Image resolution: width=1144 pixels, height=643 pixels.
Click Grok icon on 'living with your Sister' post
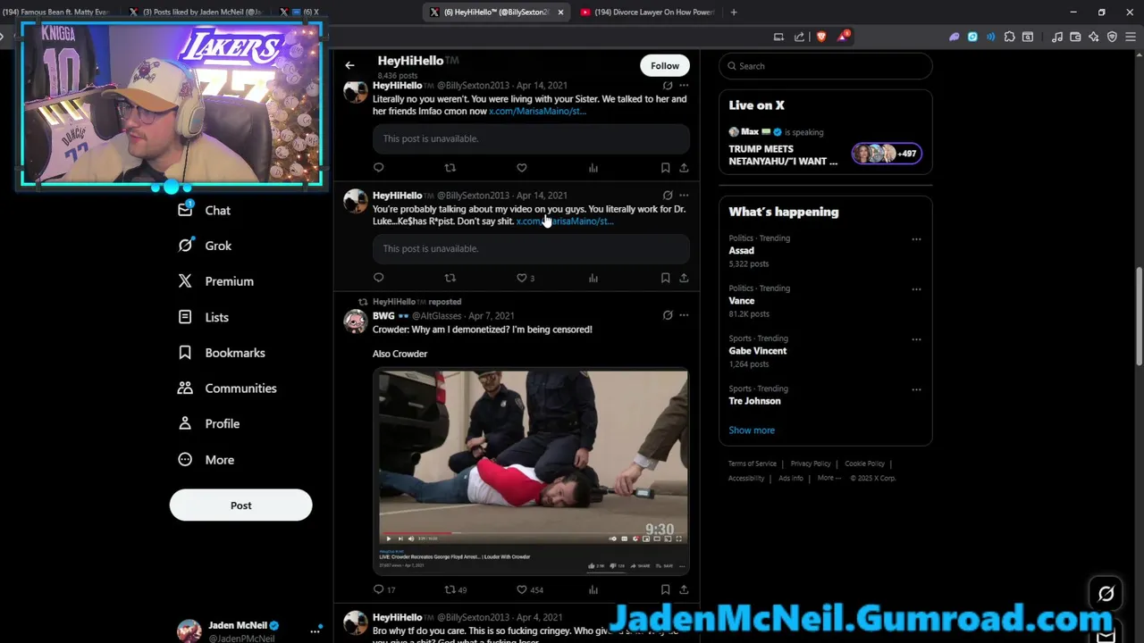click(x=668, y=86)
